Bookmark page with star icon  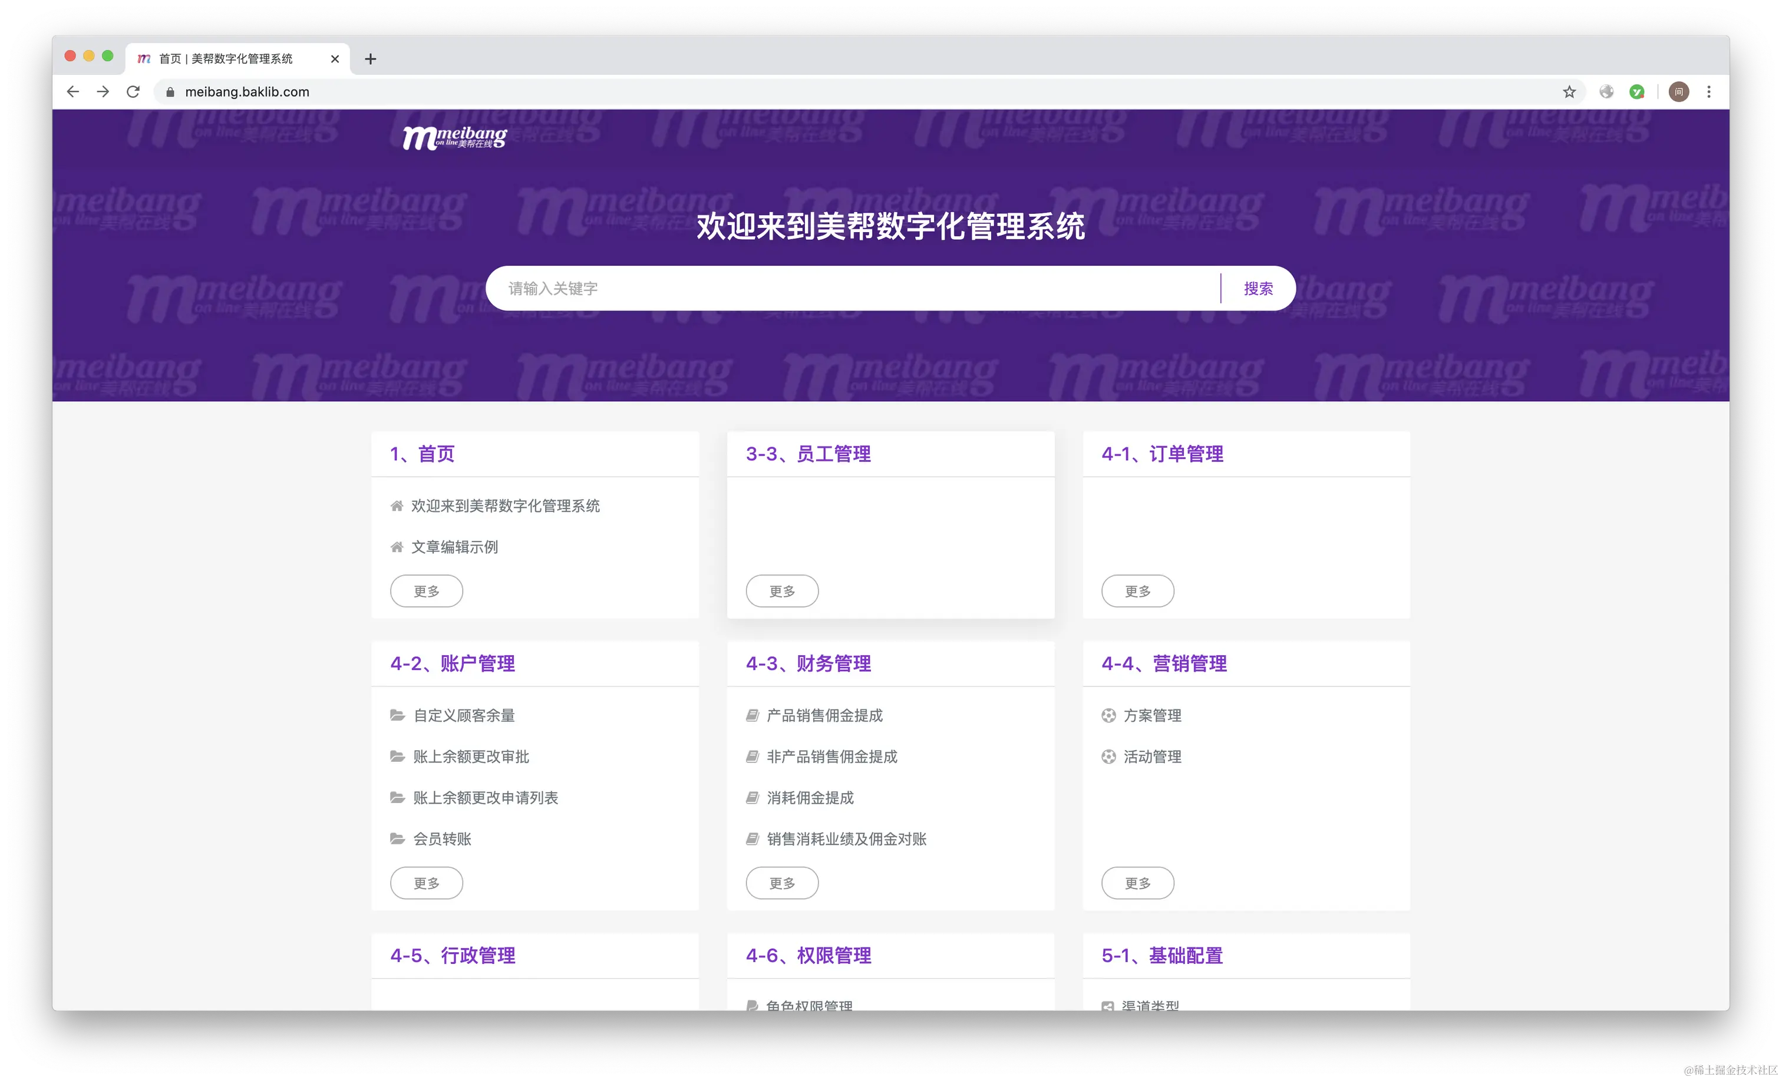point(1569,92)
